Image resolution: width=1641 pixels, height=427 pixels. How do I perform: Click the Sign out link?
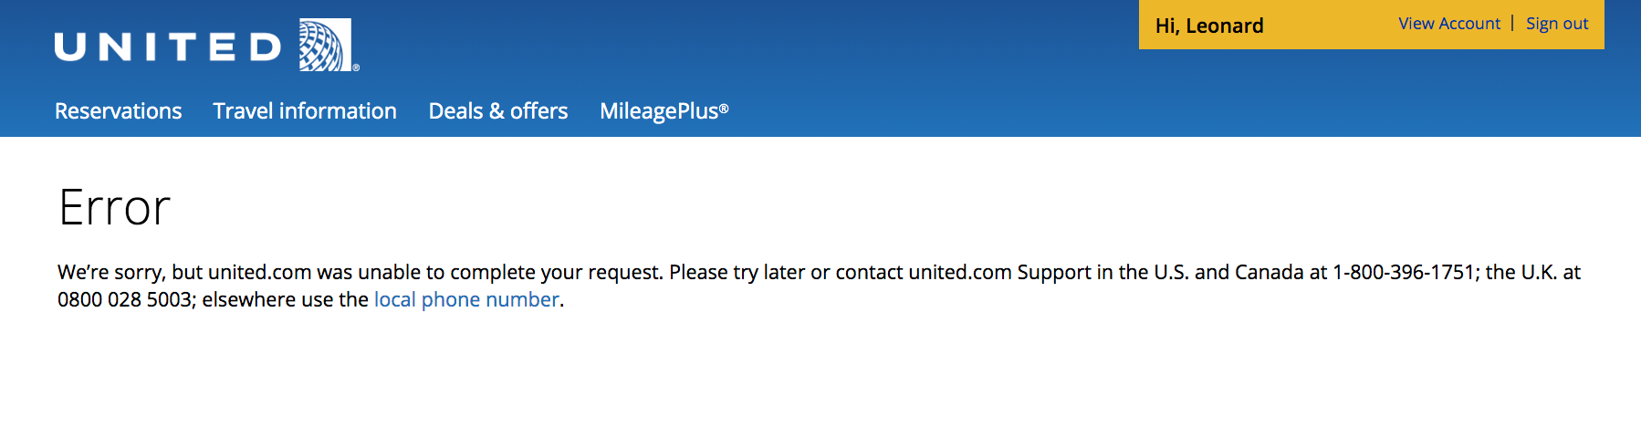1557,24
